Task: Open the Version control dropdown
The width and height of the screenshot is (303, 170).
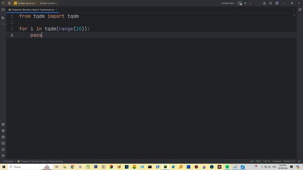Action: [48, 3]
